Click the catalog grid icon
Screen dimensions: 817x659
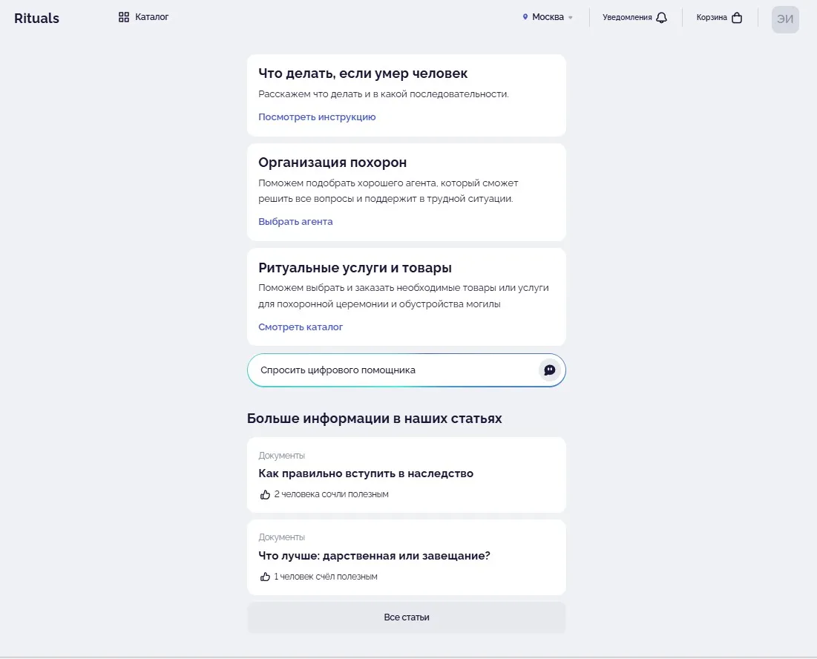pos(124,17)
